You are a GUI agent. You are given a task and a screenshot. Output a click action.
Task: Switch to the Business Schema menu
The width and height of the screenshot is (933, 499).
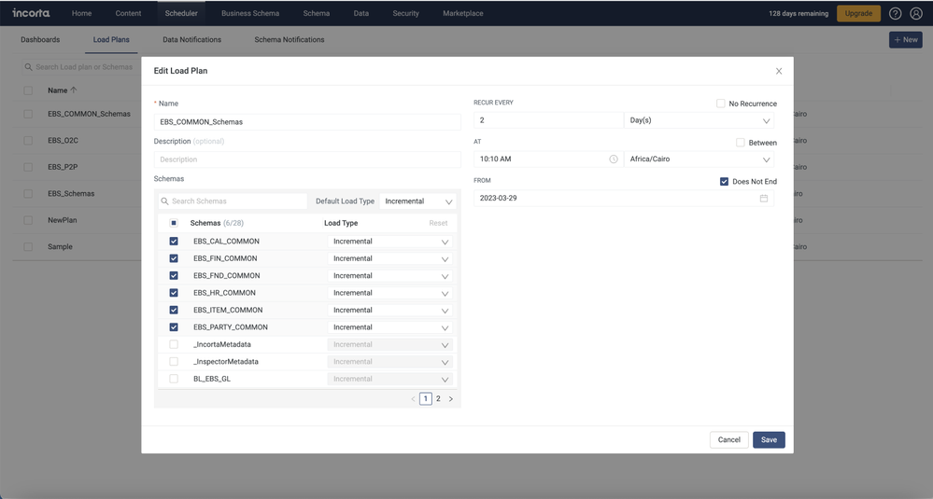tap(250, 13)
